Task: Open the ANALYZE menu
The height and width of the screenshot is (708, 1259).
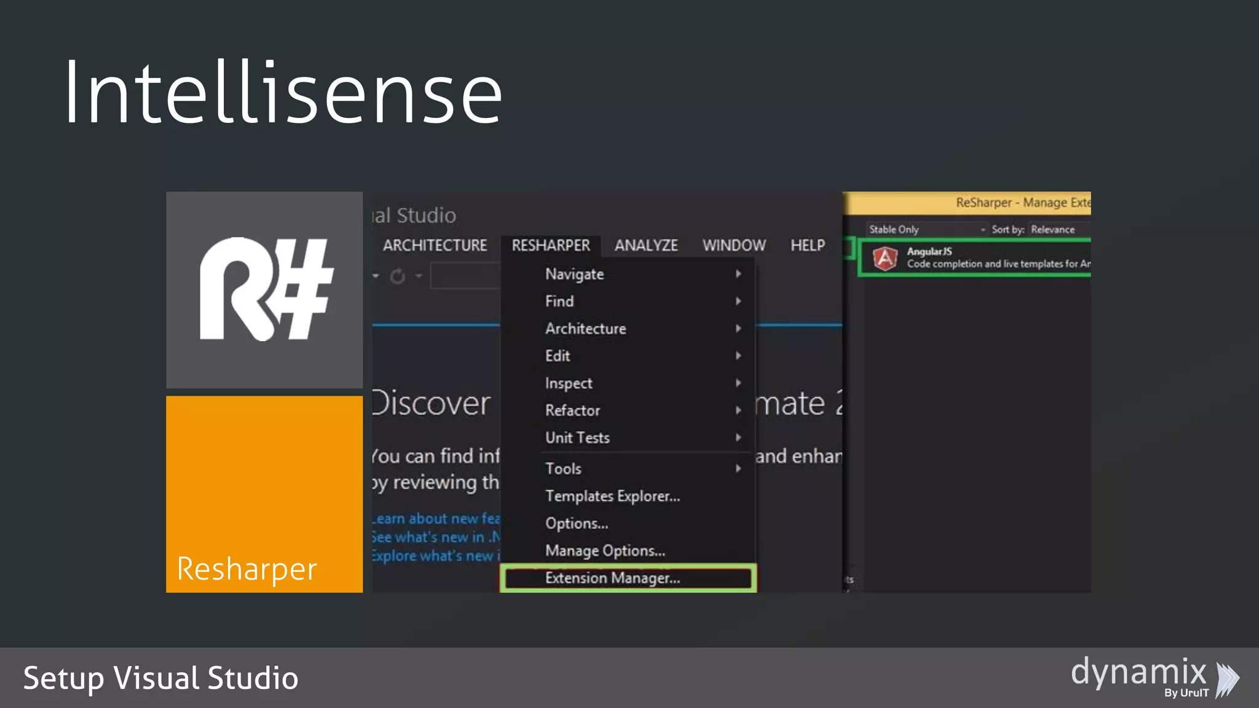Action: tap(646, 245)
